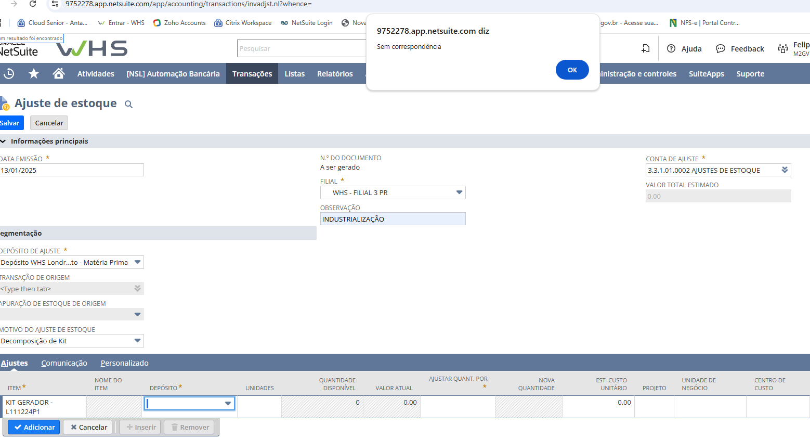Click the Recent Records clock icon

pos(9,74)
